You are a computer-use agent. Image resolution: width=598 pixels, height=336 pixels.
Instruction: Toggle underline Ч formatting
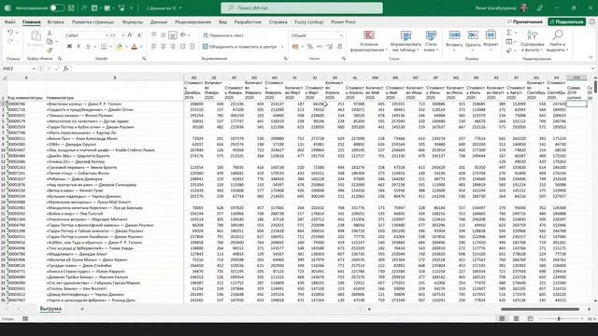pyautogui.click(x=88, y=47)
